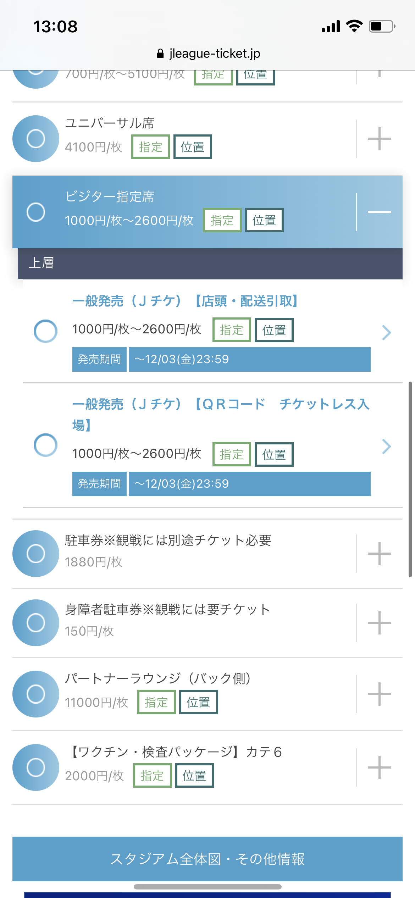Open 一般発売(Jチケ)【店頭・配送引取】 link
The image size is (415, 898).
(x=185, y=301)
